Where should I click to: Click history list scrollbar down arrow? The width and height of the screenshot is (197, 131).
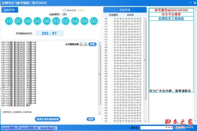click(145, 121)
